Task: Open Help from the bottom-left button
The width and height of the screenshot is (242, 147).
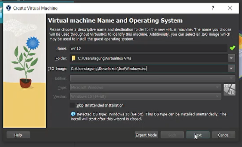Action: click(x=18, y=135)
